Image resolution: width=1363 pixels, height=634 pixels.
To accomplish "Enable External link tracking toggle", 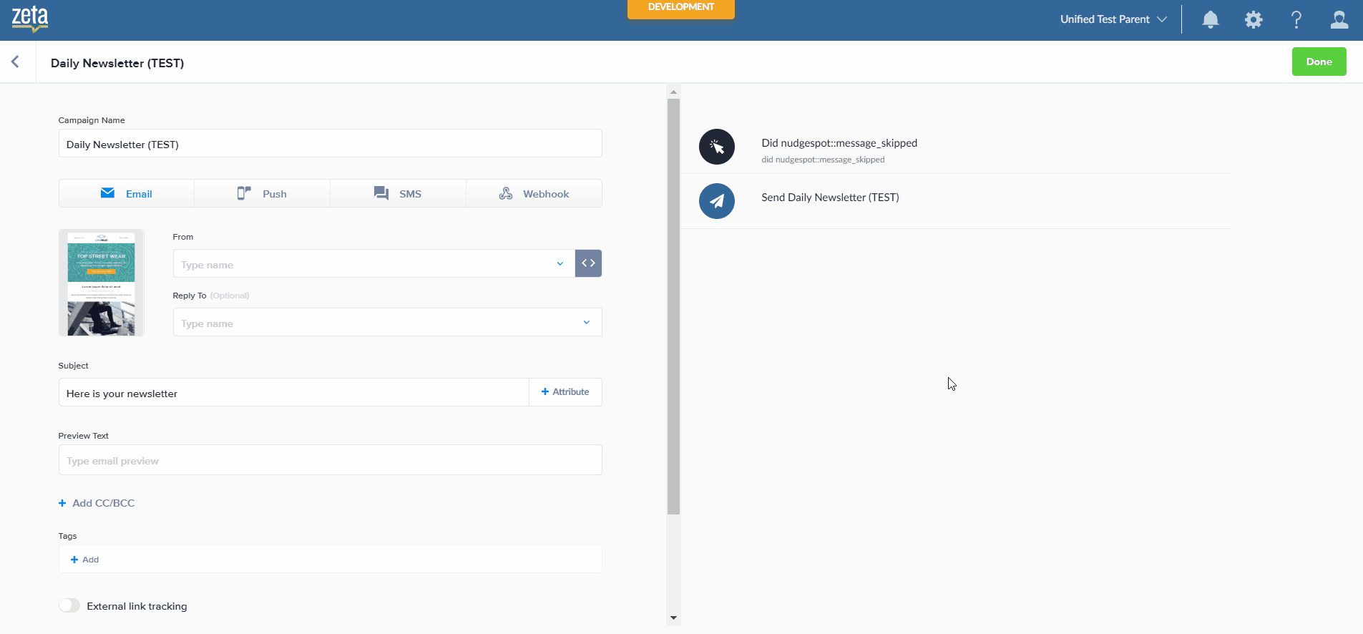I will pyautogui.click(x=69, y=605).
